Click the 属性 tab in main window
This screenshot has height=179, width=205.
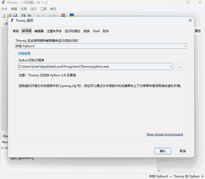click(198, 31)
